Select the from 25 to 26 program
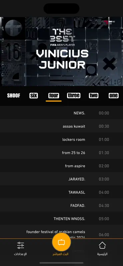123x266 pixels. point(61,153)
